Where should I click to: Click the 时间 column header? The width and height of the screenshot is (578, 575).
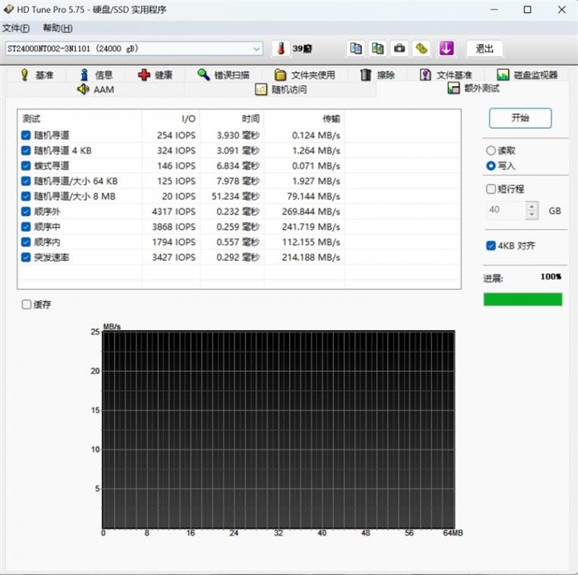click(x=232, y=119)
